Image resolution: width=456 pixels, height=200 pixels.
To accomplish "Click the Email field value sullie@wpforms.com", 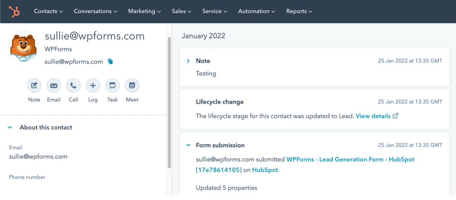I will [x=38, y=156].
